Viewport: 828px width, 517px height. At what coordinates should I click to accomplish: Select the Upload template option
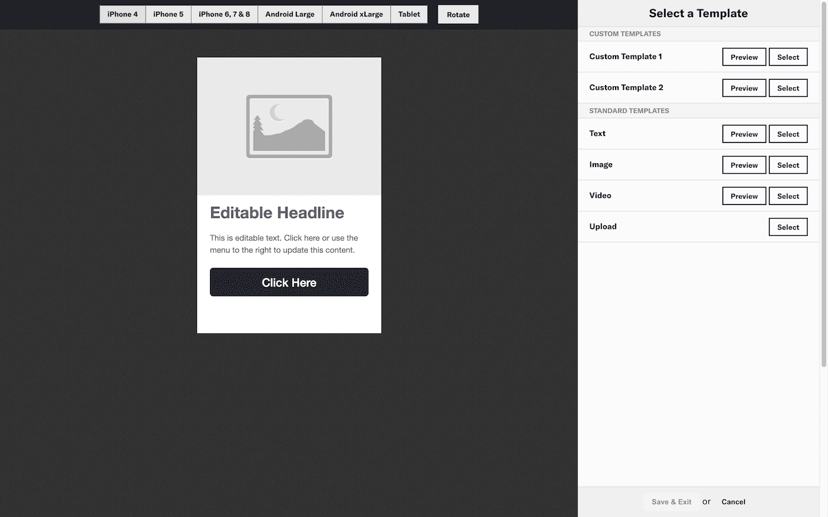tap(788, 227)
